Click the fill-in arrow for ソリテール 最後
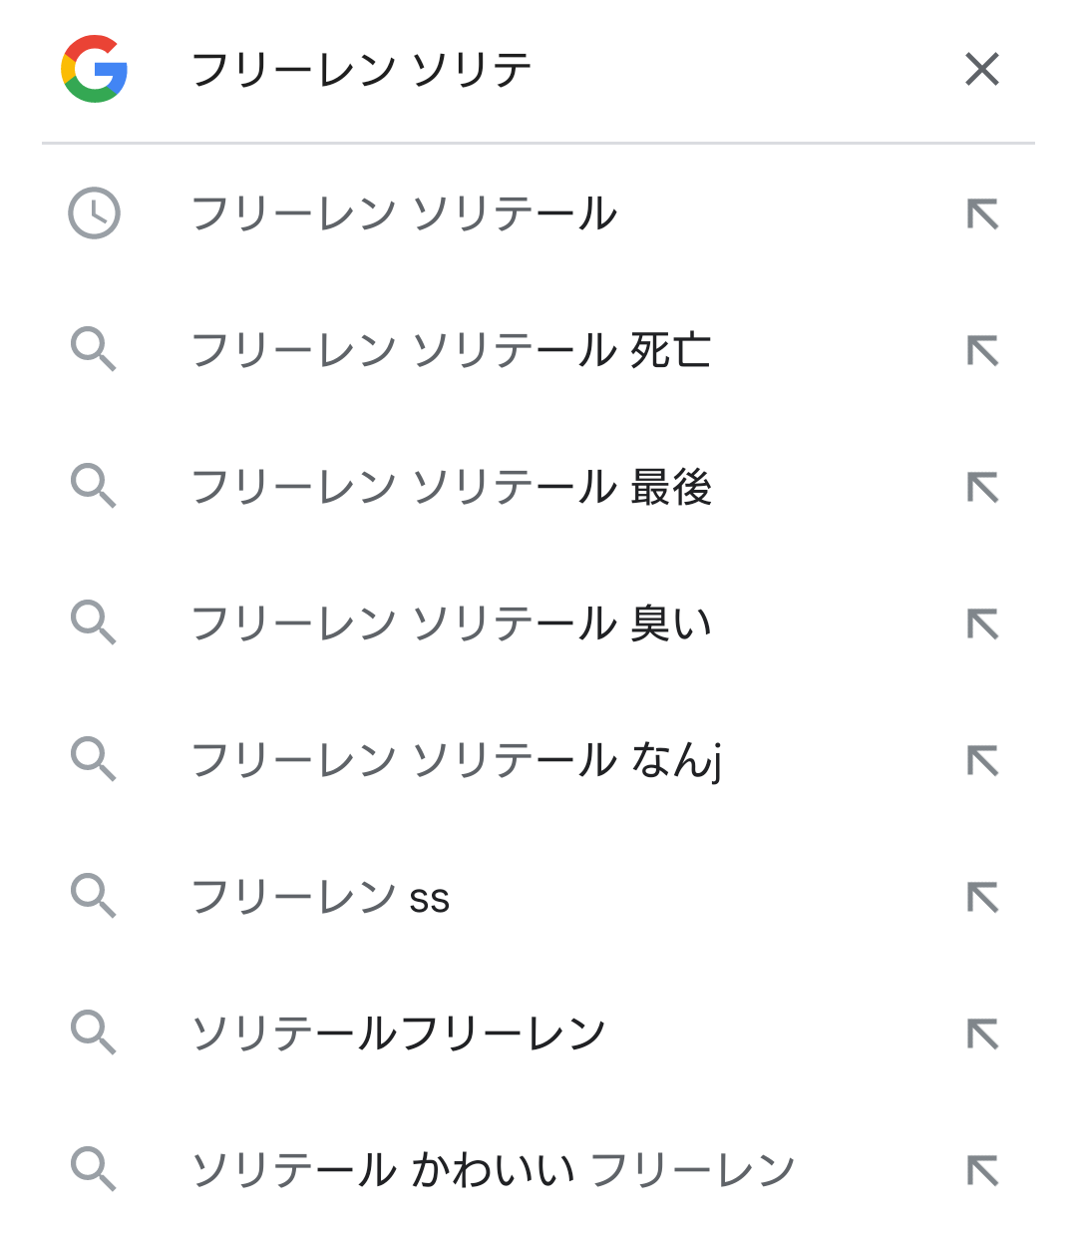The height and width of the screenshot is (1241, 1077). 982,487
